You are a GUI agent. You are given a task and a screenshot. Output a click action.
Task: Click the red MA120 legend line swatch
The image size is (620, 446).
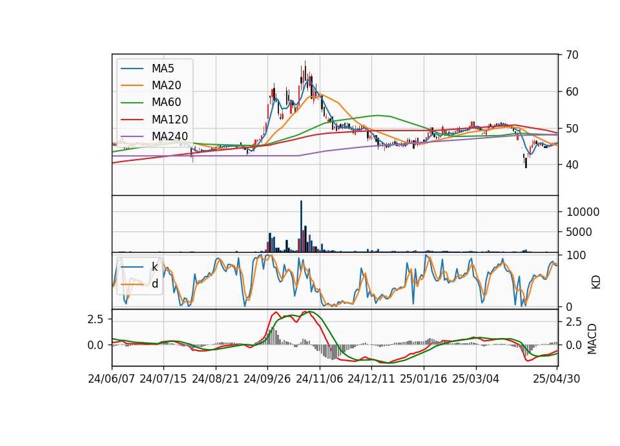(132, 120)
